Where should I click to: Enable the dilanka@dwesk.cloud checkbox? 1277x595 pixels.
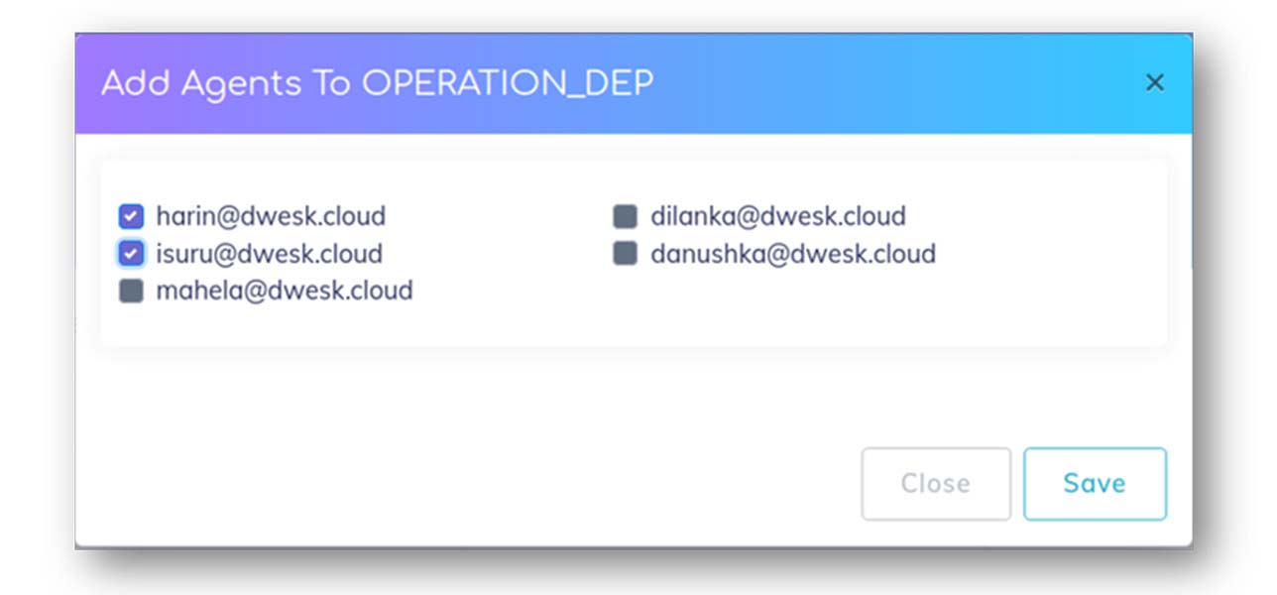point(625,216)
